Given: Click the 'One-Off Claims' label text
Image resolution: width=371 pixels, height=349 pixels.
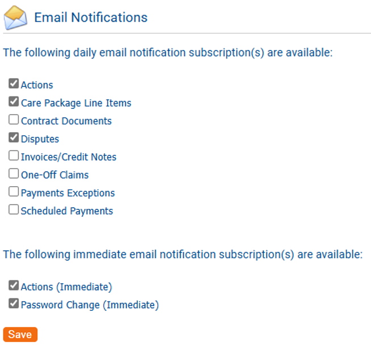Looking at the screenshot, I should (55, 175).
